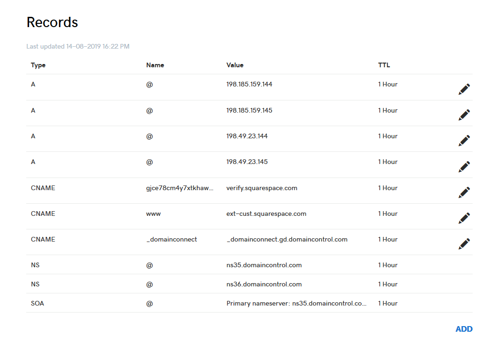Image resolution: width=496 pixels, height=356 pixels.
Task: Edit the A record 198.185.159.144
Action: pyautogui.click(x=464, y=89)
